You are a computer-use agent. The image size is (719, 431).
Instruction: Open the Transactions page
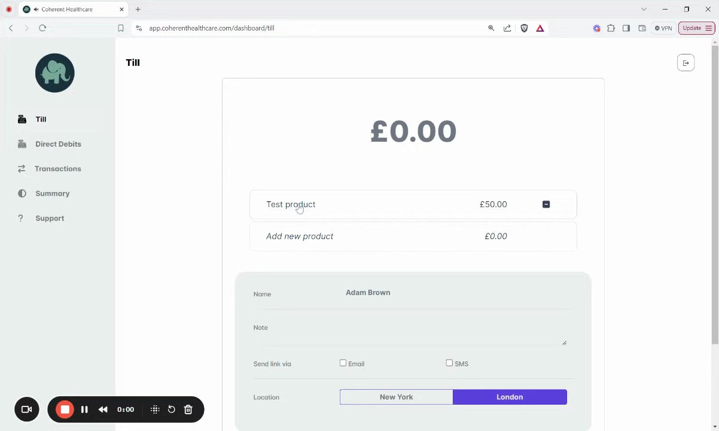pos(57,169)
